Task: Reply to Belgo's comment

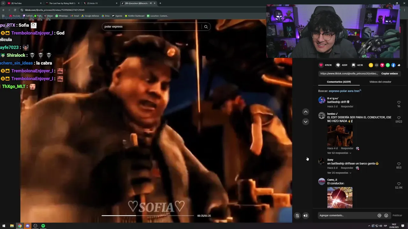Action: tap(347, 107)
